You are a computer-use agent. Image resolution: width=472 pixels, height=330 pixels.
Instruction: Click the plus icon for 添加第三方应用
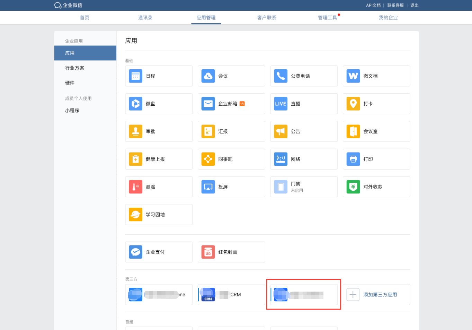353,295
